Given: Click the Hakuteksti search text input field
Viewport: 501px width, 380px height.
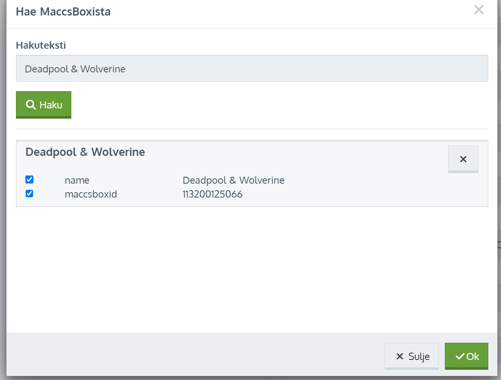Looking at the screenshot, I should click(252, 69).
